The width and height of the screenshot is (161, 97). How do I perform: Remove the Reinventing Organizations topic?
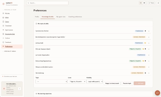point(149,61)
